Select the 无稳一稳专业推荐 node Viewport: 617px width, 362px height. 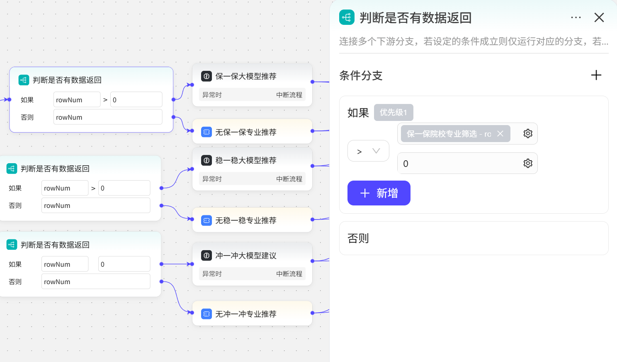252,220
